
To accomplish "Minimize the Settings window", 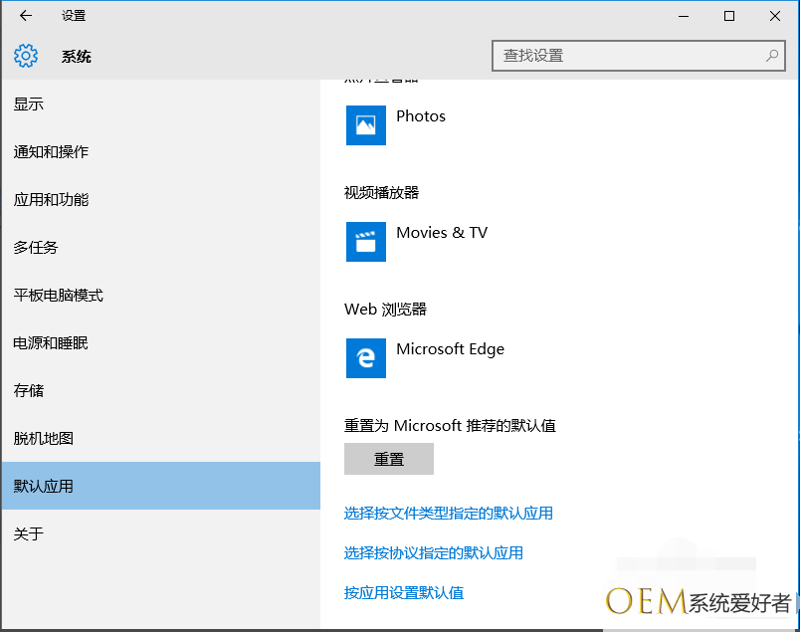I will point(684,16).
